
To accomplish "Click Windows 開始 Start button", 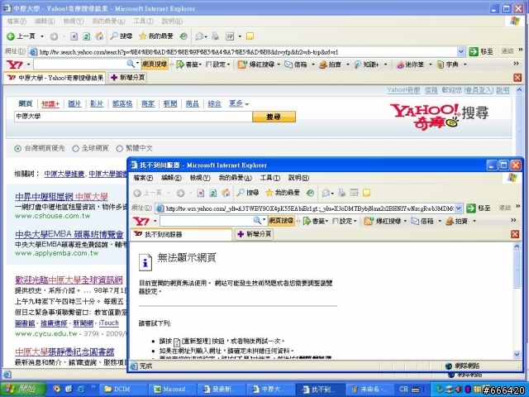I will click(x=23, y=389).
